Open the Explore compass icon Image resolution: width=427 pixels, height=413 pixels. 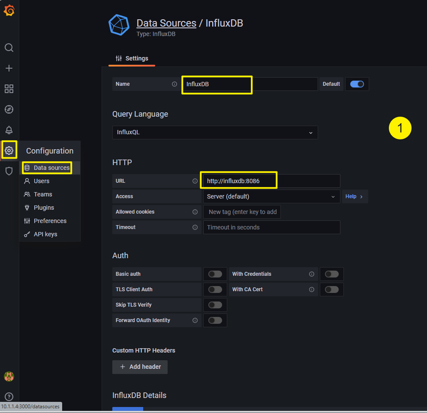(x=9, y=109)
